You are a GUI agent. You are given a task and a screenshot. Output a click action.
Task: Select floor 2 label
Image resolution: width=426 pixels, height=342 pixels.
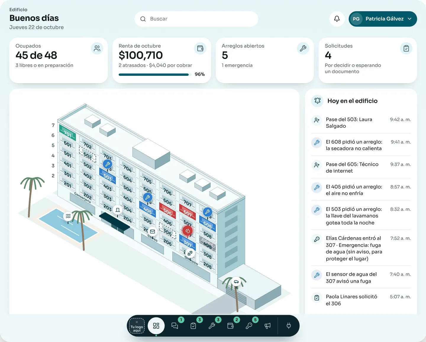tap(53, 176)
